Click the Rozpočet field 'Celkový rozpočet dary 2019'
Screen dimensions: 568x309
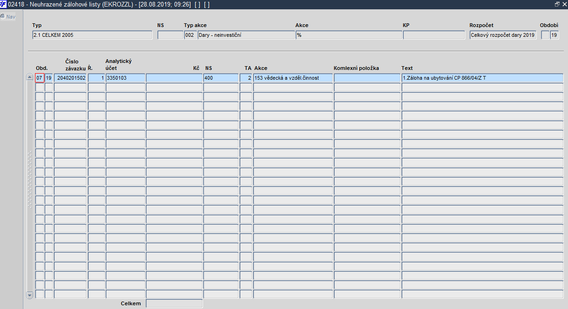pos(503,35)
